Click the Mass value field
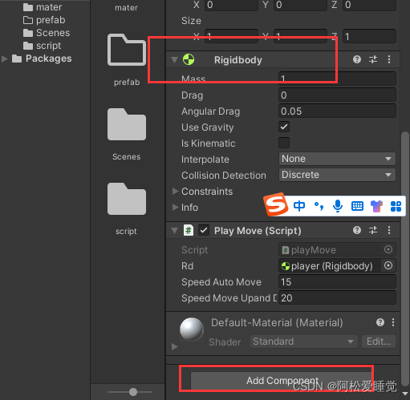 click(337, 79)
